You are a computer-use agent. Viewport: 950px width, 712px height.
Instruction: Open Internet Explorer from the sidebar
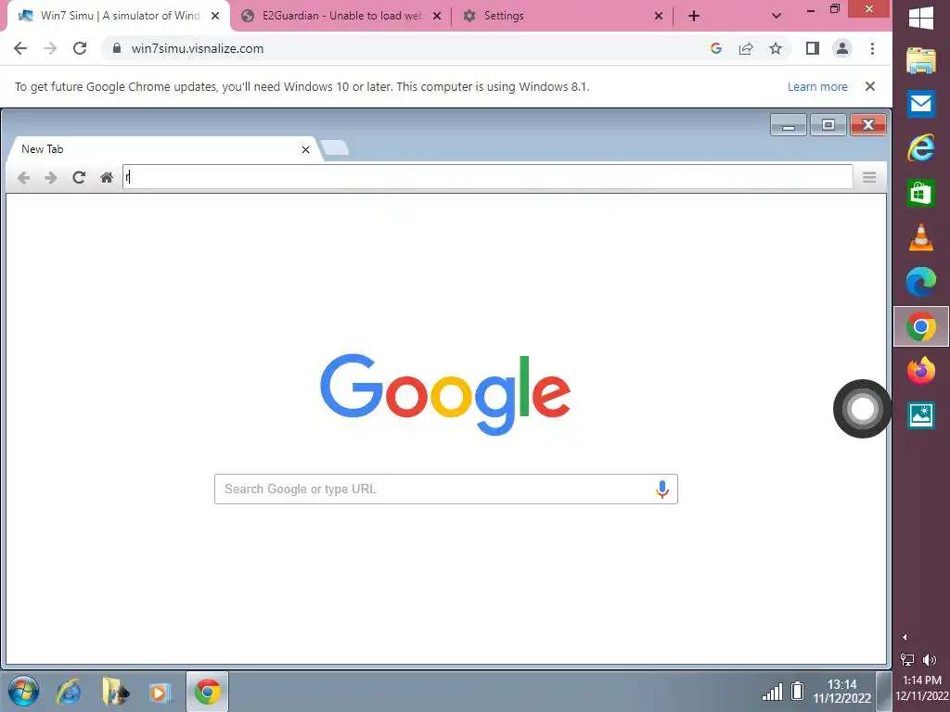(921, 148)
